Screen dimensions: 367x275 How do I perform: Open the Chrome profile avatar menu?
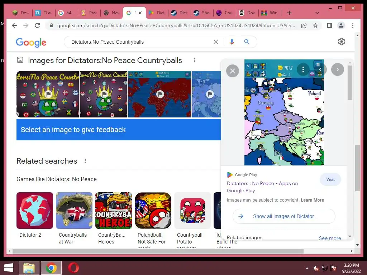pos(341,25)
